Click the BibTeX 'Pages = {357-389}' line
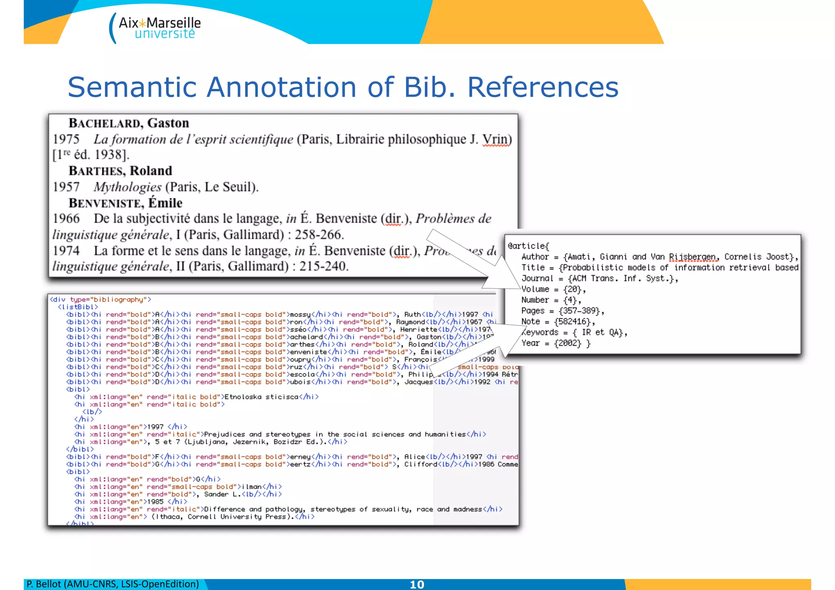 563,311
